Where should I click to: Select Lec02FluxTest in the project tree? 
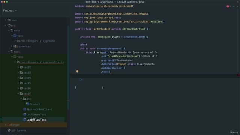(36, 120)
